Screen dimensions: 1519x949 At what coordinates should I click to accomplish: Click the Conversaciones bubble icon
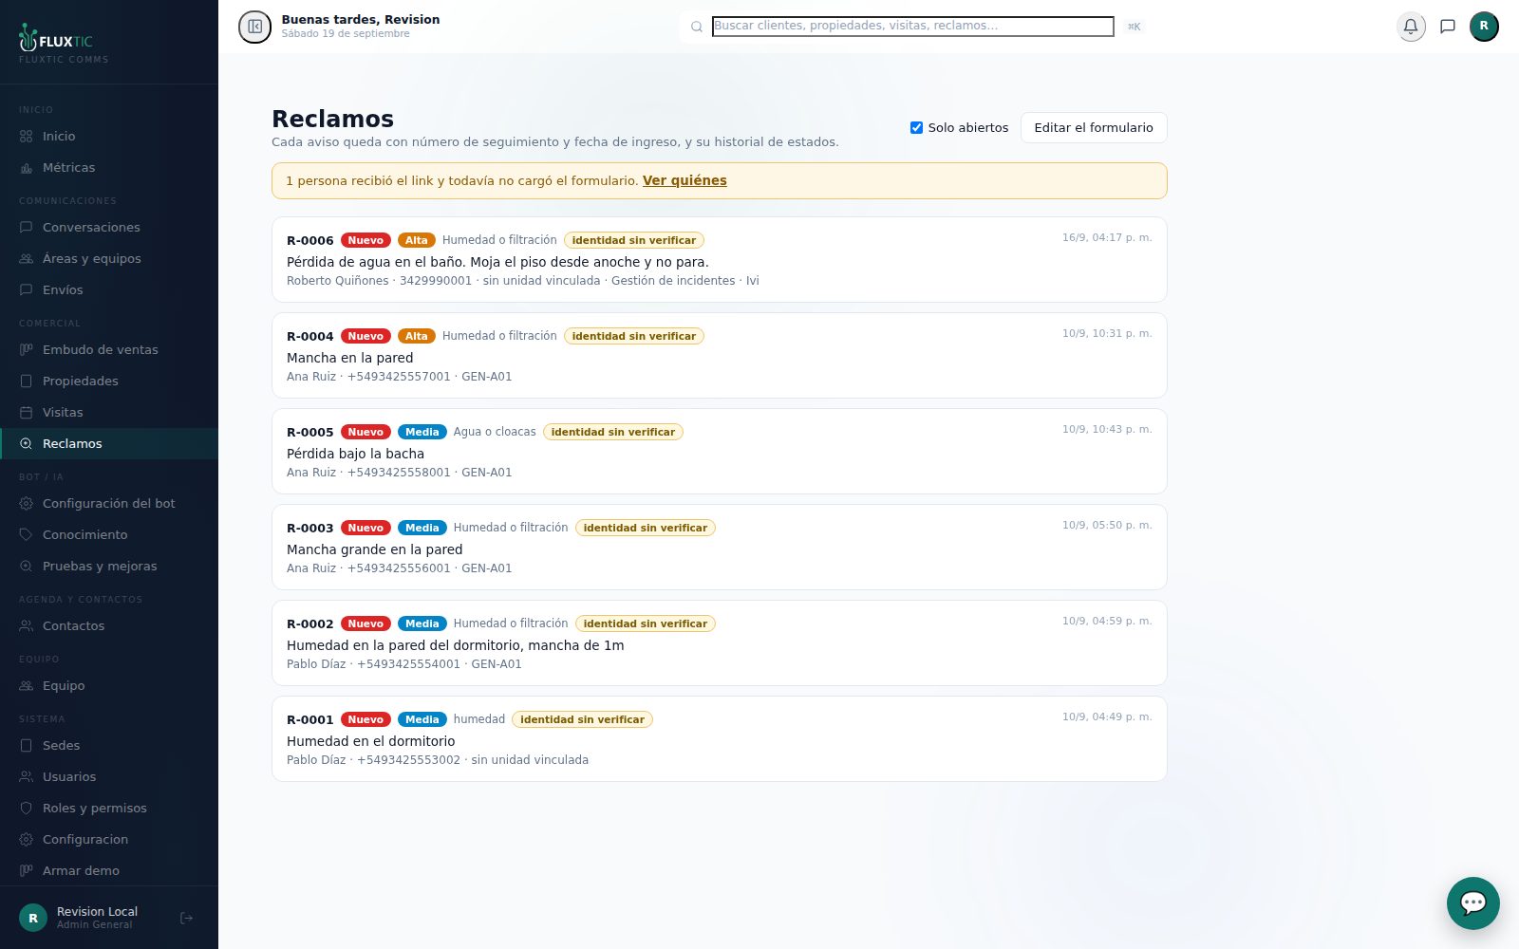[x=27, y=228]
